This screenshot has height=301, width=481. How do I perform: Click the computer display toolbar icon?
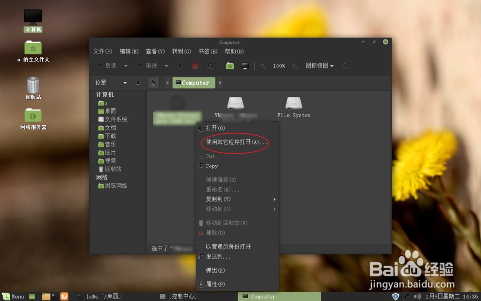[245, 65]
